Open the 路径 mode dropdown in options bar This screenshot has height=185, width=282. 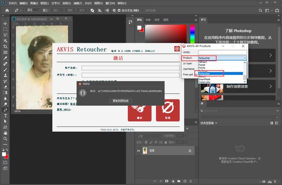tap(33, 10)
